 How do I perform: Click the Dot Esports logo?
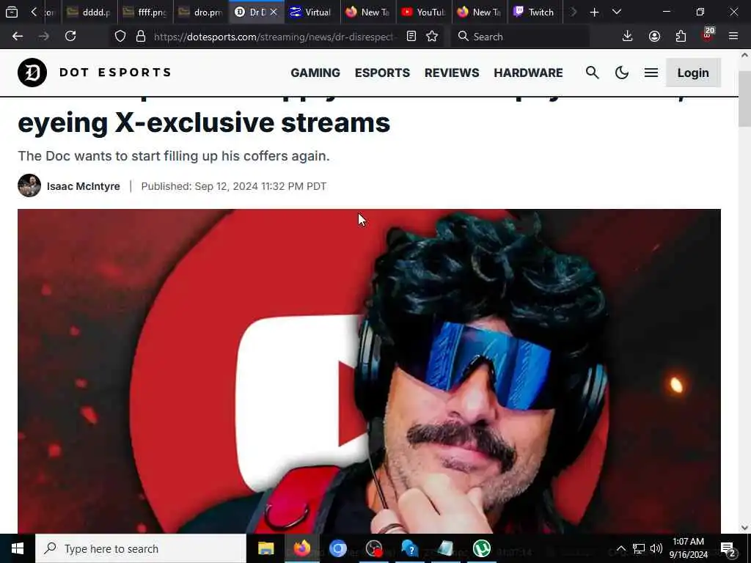tap(95, 73)
